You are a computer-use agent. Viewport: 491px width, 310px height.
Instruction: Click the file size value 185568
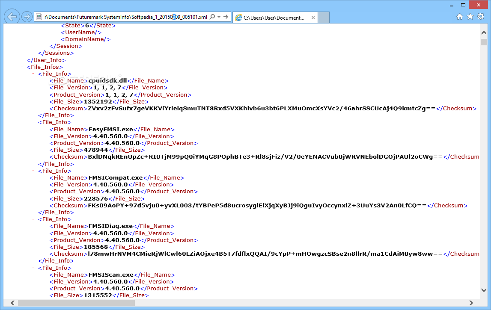(96, 247)
